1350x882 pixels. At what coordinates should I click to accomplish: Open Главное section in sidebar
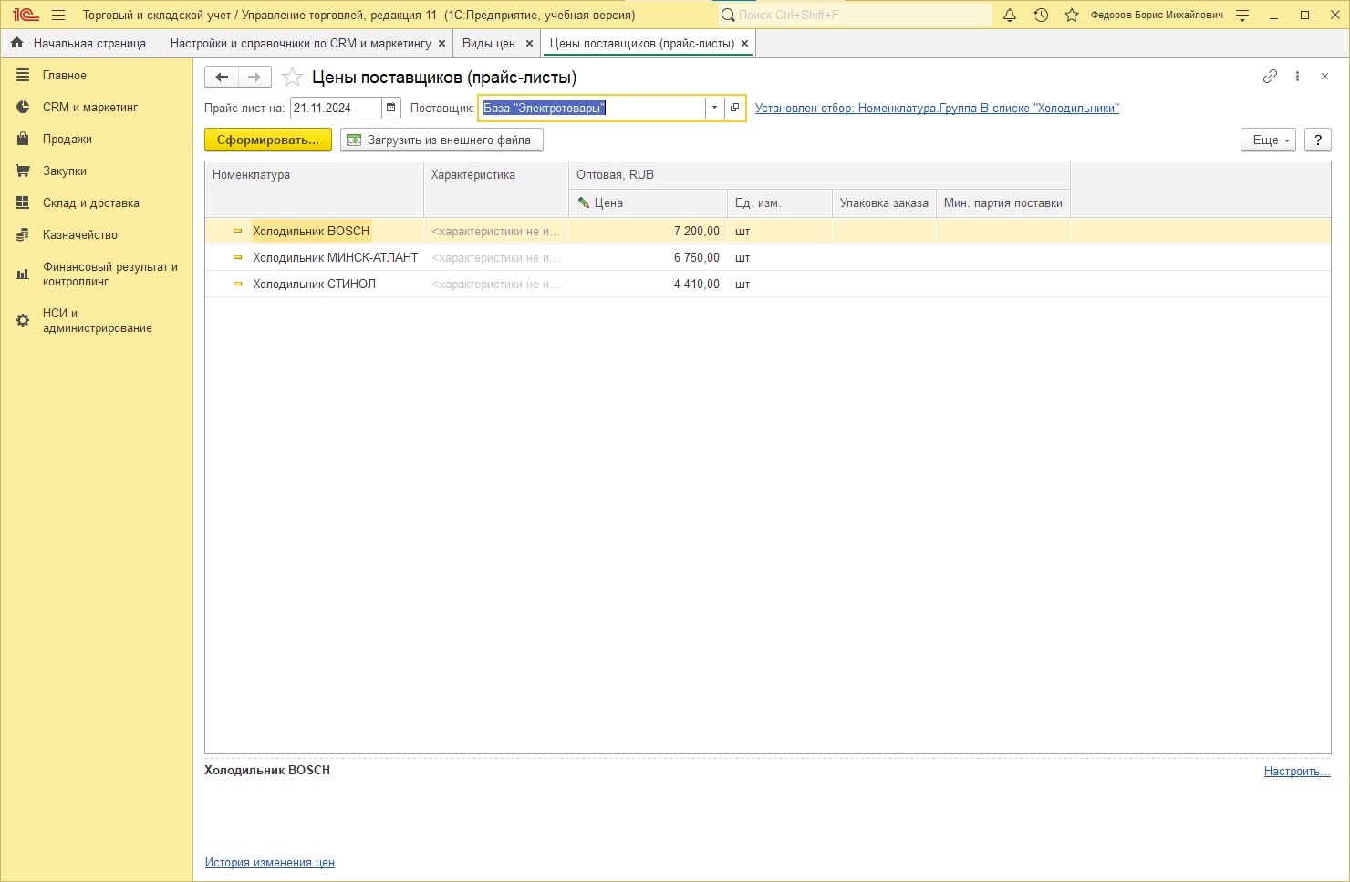point(97,76)
